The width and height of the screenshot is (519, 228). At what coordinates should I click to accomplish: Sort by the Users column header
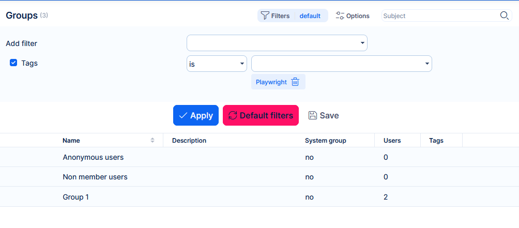tap(392, 140)
